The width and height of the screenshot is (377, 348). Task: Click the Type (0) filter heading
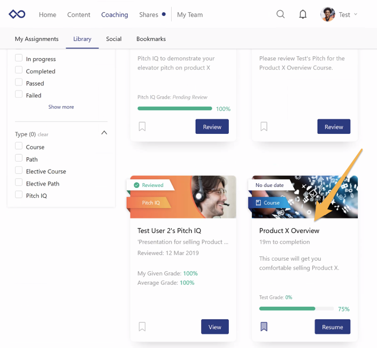pyautogui.click(x=25, y=134)
